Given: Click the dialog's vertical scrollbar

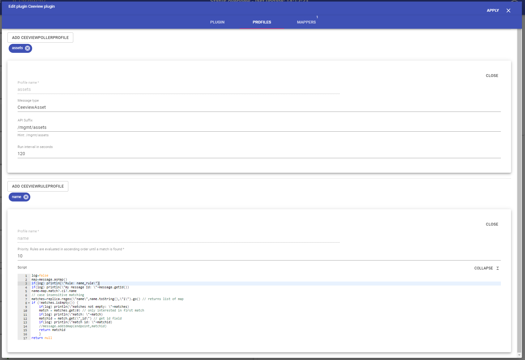Looking at the screenshot, I should (519, 185).
